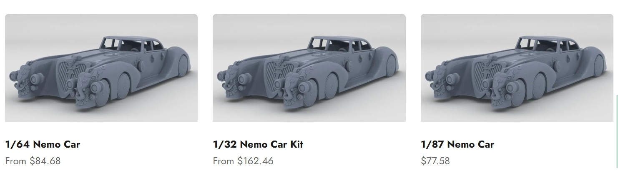Click the $77.58 price text
Screen dimensions: 618x173
pyautogui.click(x=435, y=161)
